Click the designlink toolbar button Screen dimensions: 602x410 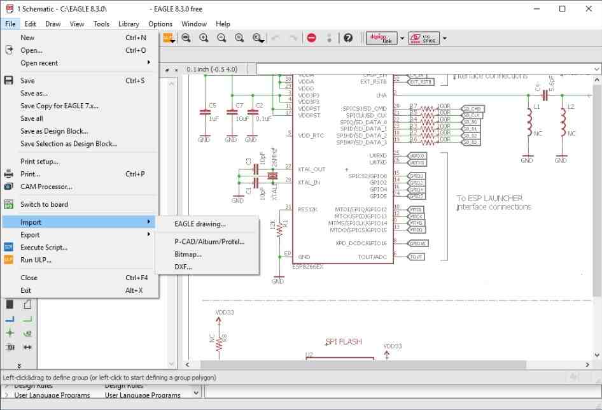point(381,38)
